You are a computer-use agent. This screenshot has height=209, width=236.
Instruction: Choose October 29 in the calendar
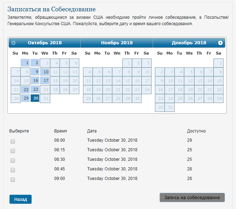click(x=26, y=98)
